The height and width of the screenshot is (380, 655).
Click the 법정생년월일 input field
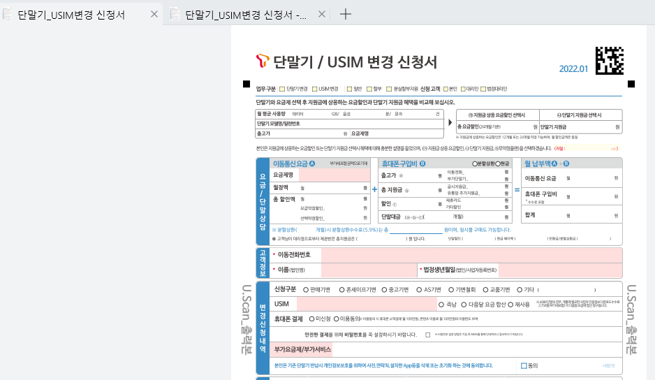(560, 270)
